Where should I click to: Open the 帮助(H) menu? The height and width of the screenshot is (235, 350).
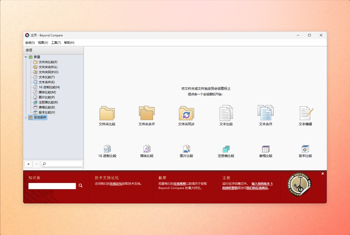point(69,43)
